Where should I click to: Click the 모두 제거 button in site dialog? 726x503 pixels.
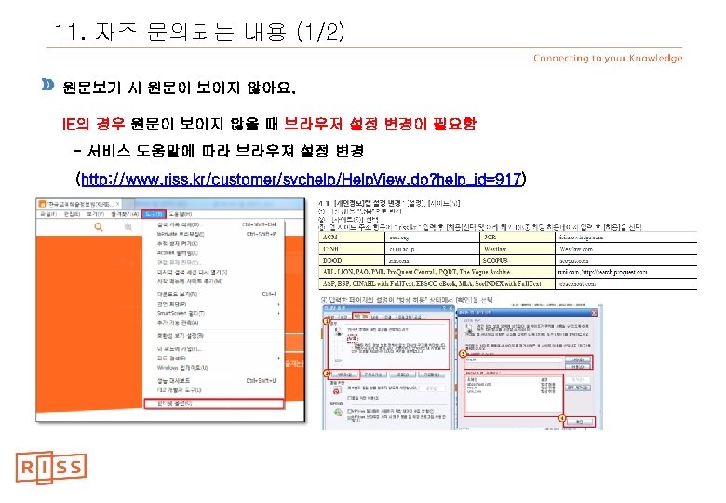pos(578,387)
